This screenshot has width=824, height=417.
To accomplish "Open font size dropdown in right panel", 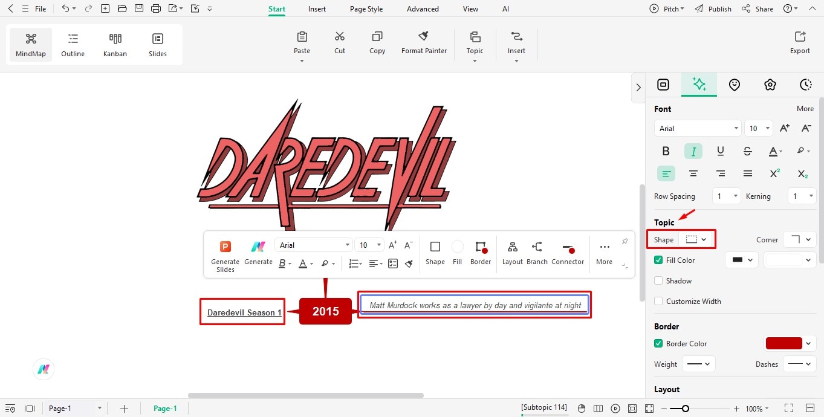I will click(x=759, y=128).
